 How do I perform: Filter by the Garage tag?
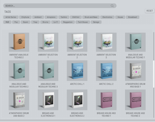(96, 22)
